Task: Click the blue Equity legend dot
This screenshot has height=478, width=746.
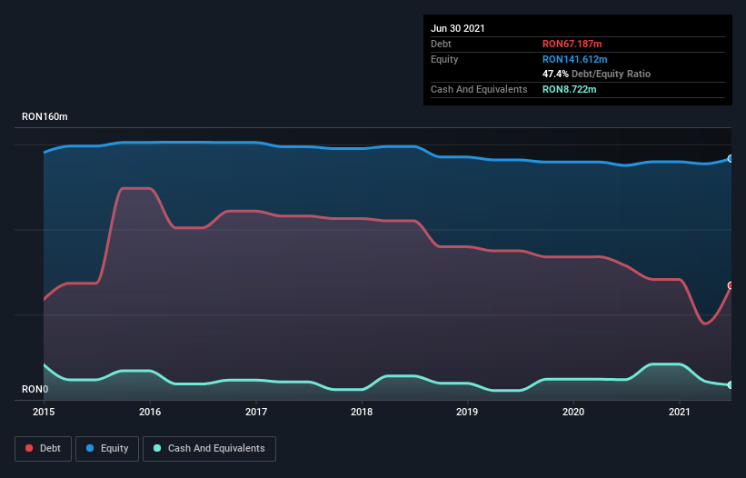Action: pos(90,448)
